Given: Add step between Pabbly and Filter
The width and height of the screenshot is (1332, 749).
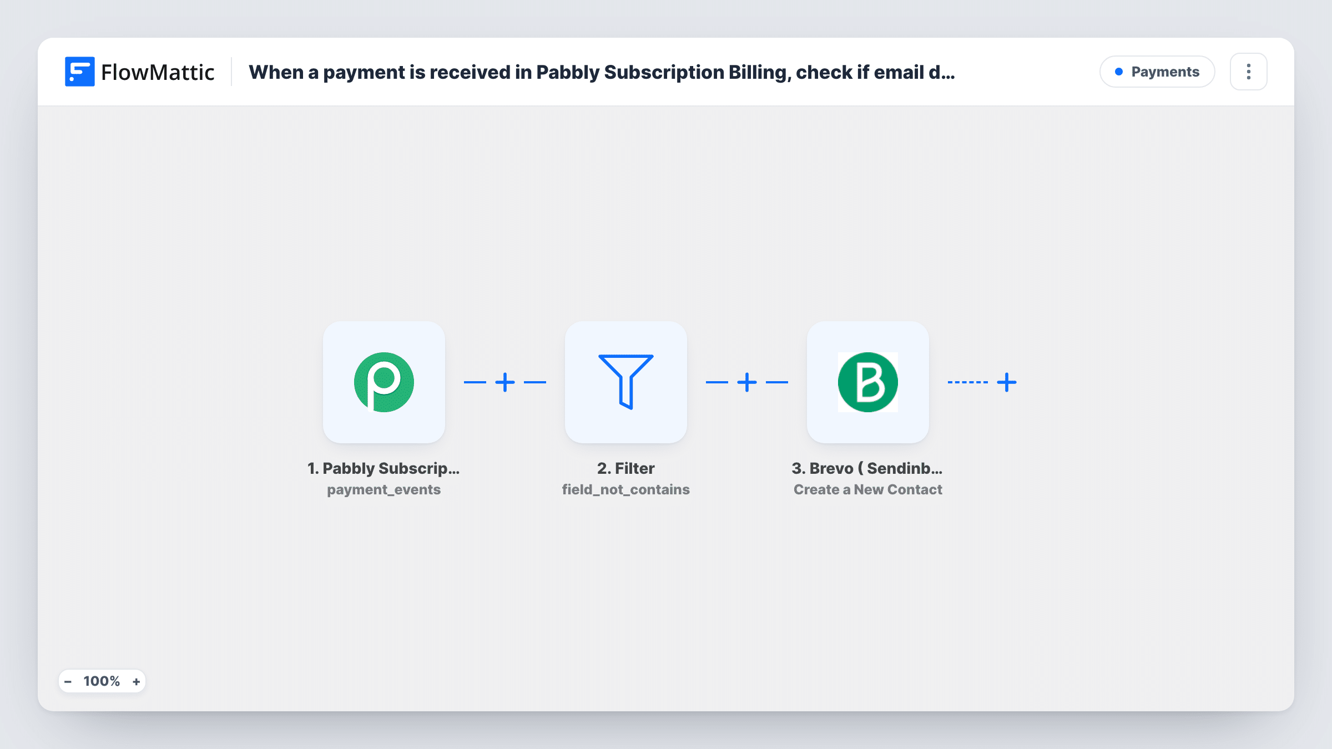Looking at the screenshot, I should pyautogui.click(x=505, y=382).
